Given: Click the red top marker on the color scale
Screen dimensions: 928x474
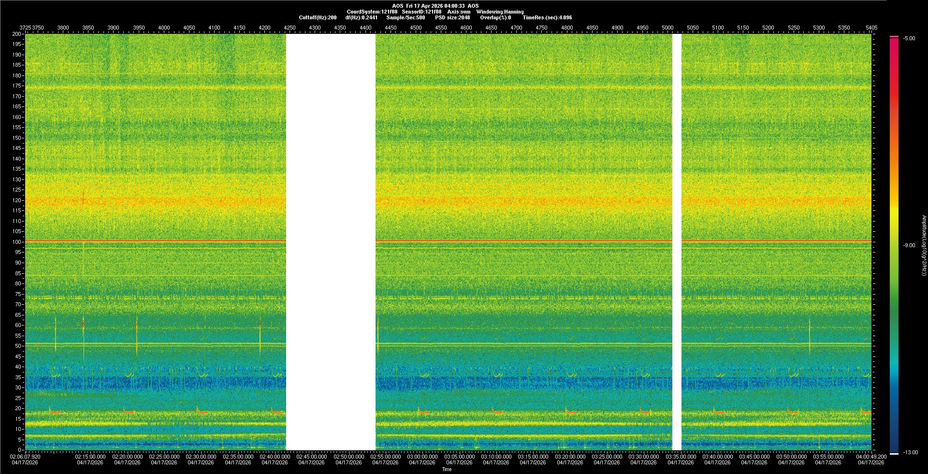Looking at the screenshot, I should [894, 37].
